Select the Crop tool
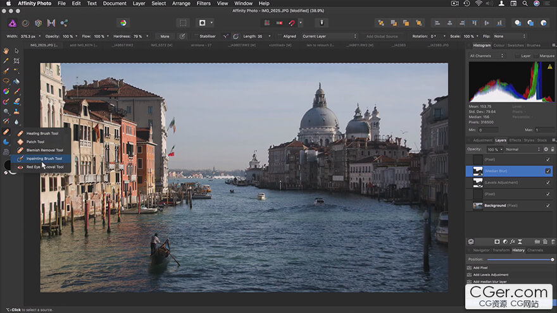 tap(16, 61)
